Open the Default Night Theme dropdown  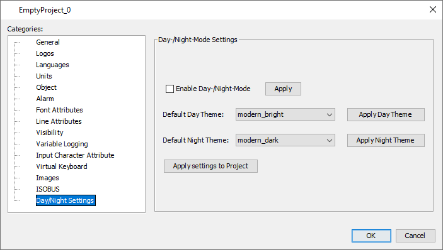(x=285, y=140)
